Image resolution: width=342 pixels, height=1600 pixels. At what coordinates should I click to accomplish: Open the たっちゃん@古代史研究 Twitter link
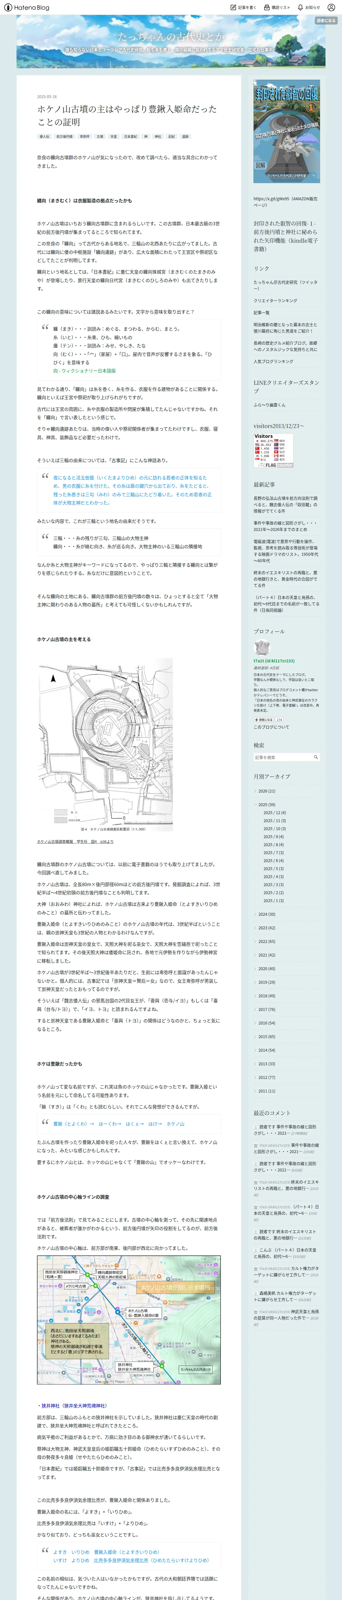coord(286,285)
